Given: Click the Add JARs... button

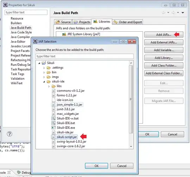Looking at the screenshot, I should pos(164,35).
